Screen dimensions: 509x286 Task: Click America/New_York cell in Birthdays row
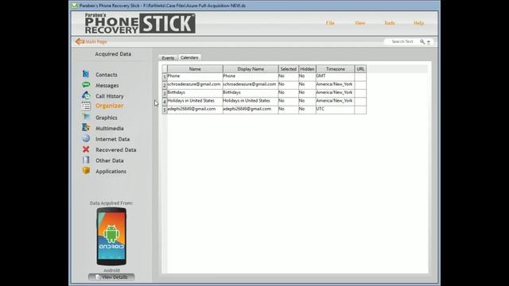(336, 93)
